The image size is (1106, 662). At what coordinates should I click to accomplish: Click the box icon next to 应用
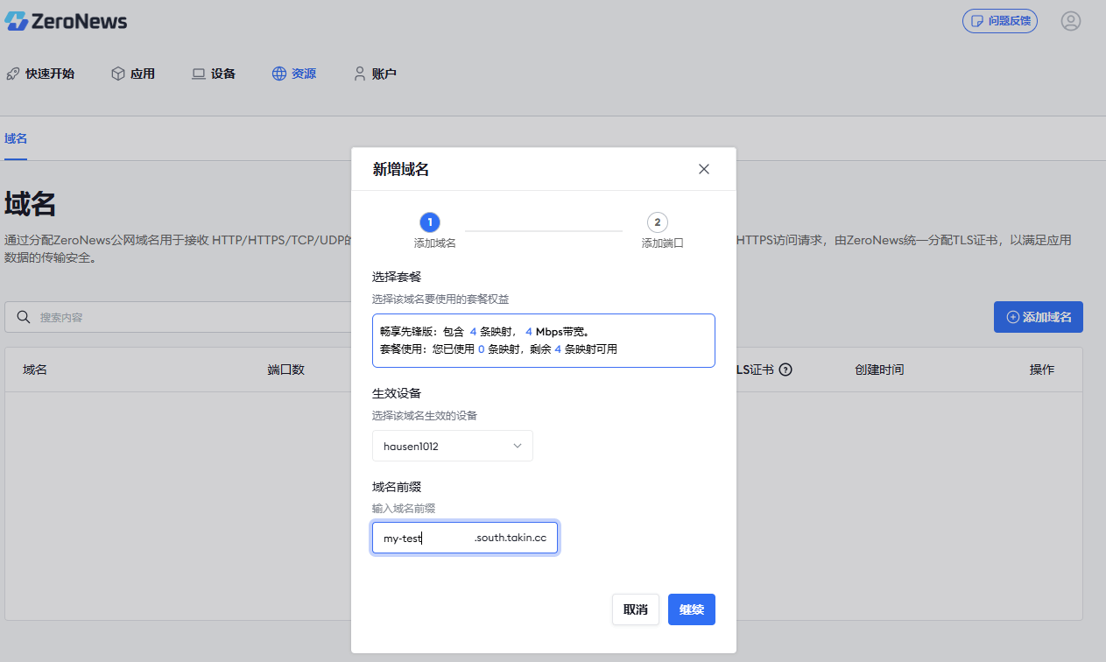coord(118,74)
